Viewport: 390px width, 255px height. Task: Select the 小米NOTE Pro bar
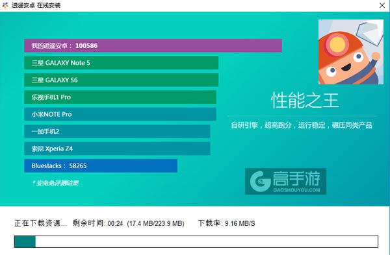click(120, 114)
